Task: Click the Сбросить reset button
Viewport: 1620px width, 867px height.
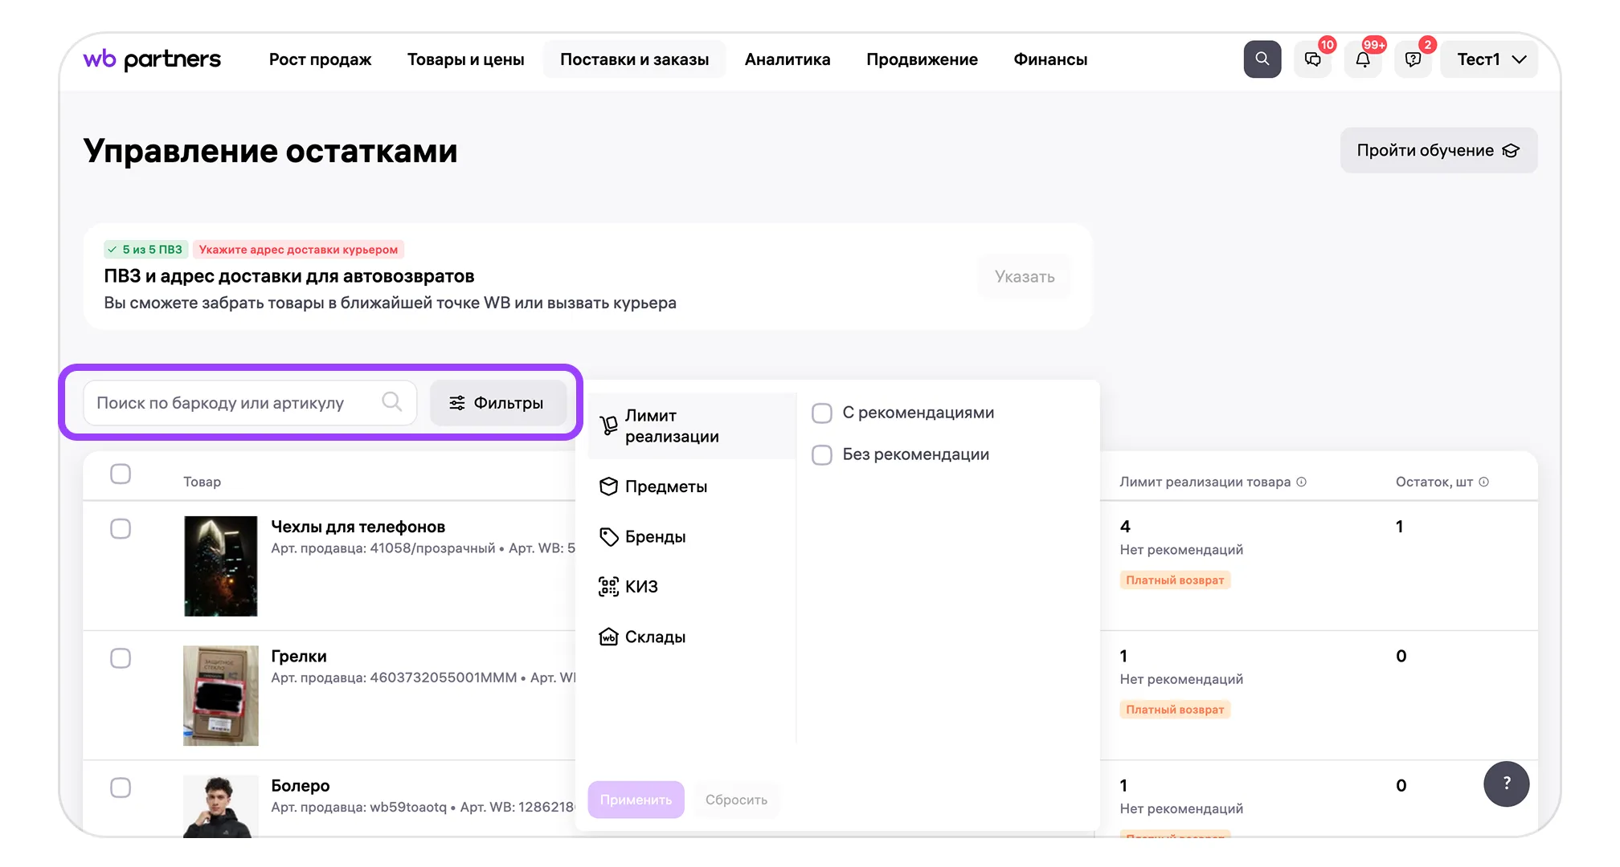Action: (x=736, y=800)
